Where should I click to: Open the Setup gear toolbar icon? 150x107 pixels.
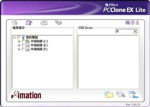pos(59,23)
